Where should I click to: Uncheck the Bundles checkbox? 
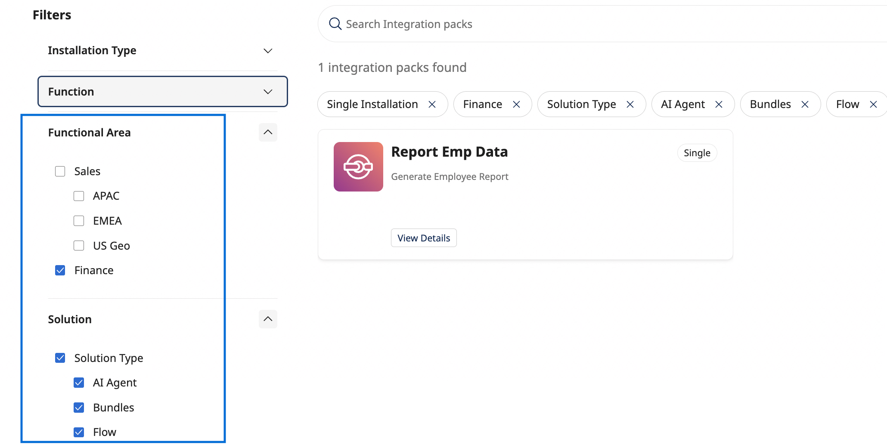tap(79, 408)
